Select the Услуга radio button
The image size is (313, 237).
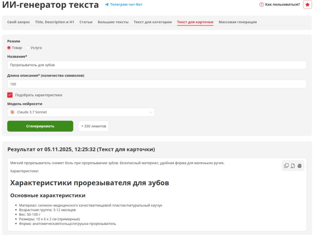pos(28,48)
